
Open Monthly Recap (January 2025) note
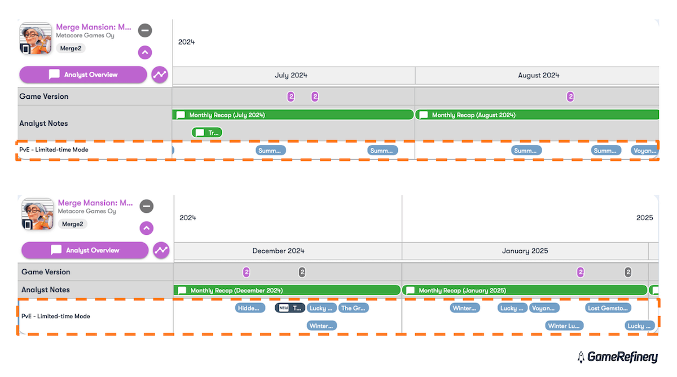click(x=525, y=291)
